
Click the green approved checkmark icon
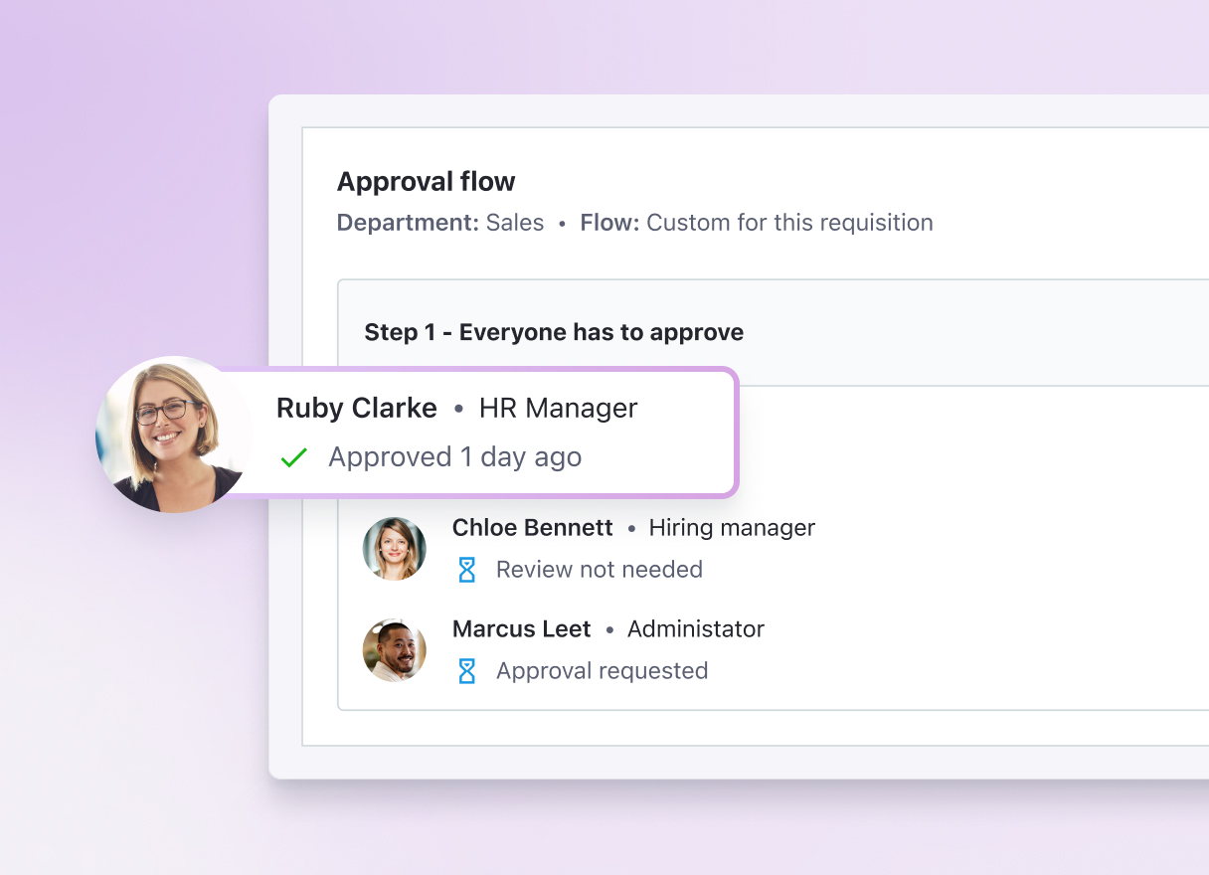click(x=293, y=458)
